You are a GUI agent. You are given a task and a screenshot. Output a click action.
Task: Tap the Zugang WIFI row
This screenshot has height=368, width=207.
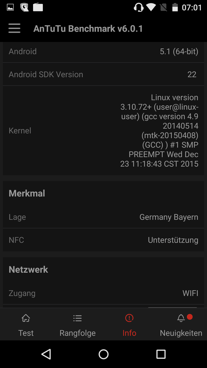103,293
